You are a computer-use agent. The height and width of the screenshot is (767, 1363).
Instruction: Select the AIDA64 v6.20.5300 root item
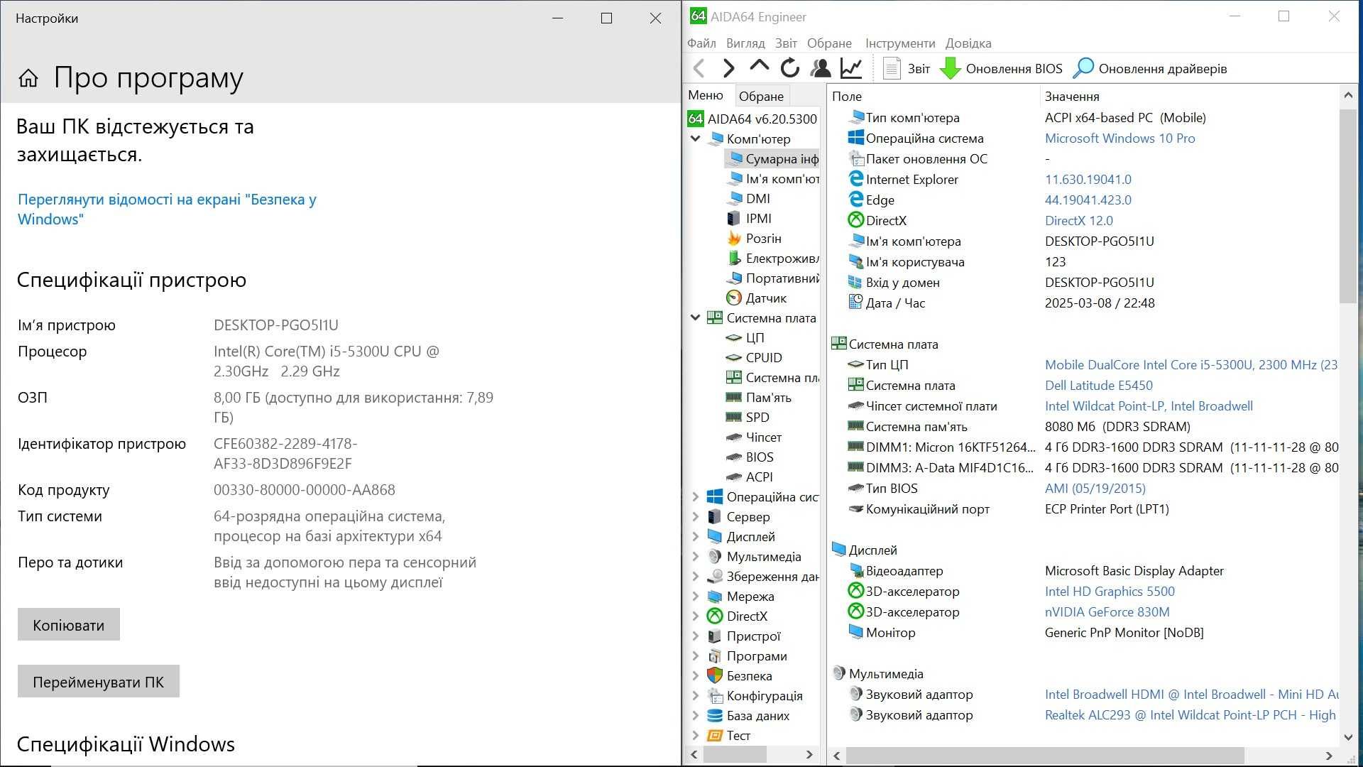click(752, 119)
